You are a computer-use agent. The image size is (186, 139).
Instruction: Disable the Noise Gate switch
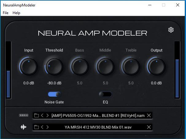54,95
